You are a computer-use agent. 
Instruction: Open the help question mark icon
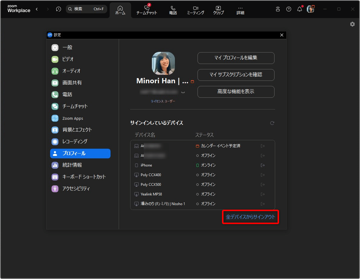[x=289, y=9]
